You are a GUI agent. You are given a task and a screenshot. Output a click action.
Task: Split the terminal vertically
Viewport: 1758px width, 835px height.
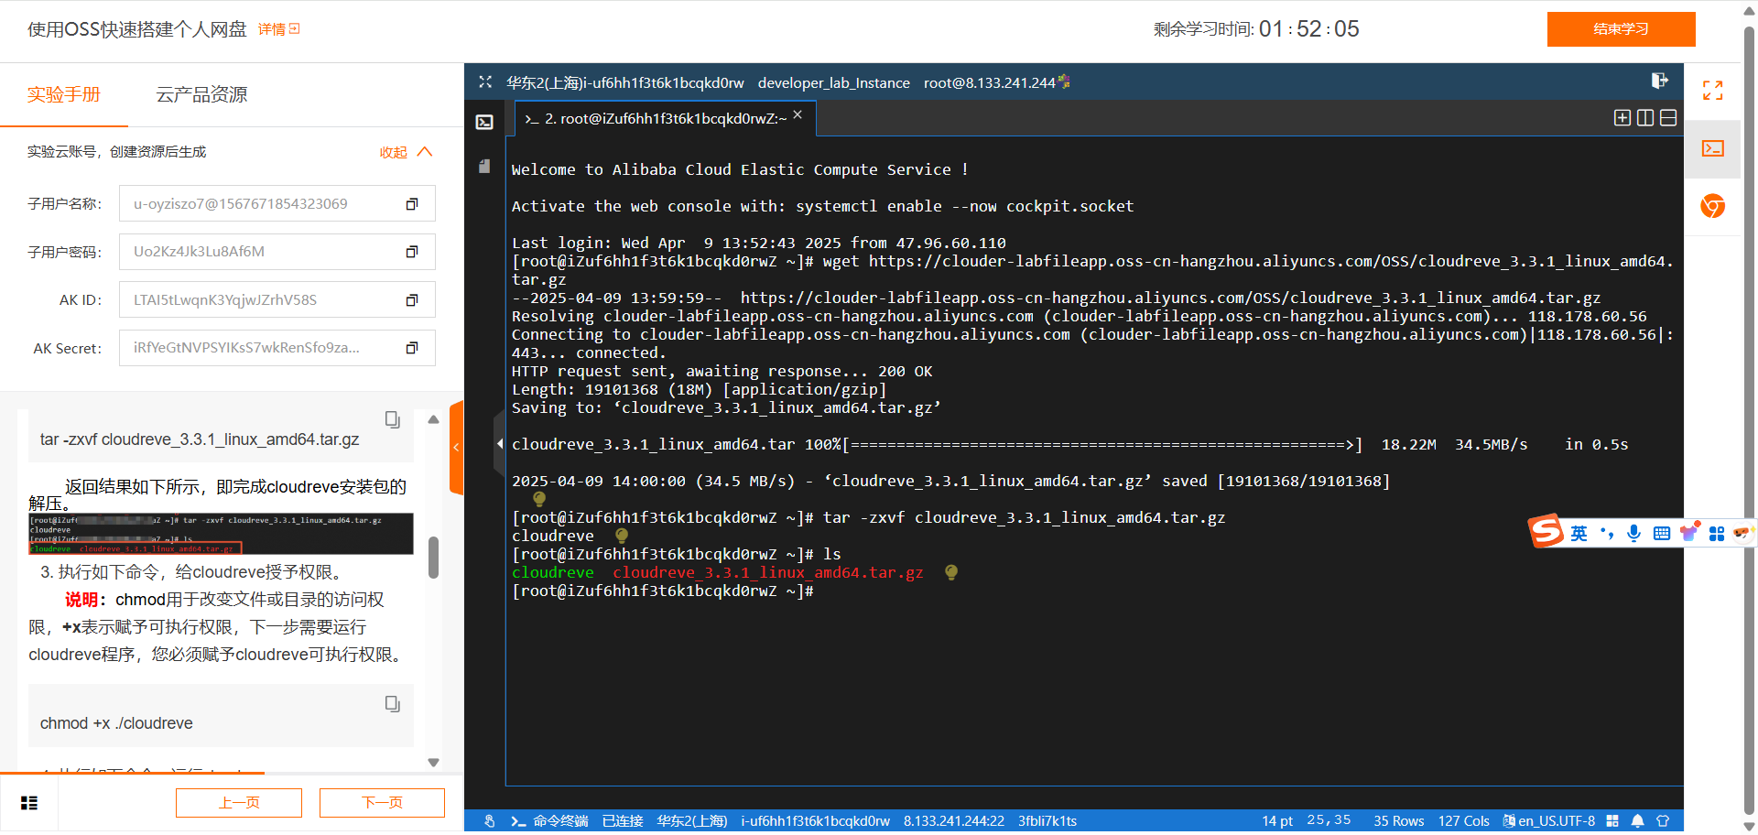[x=1644, y=117]
